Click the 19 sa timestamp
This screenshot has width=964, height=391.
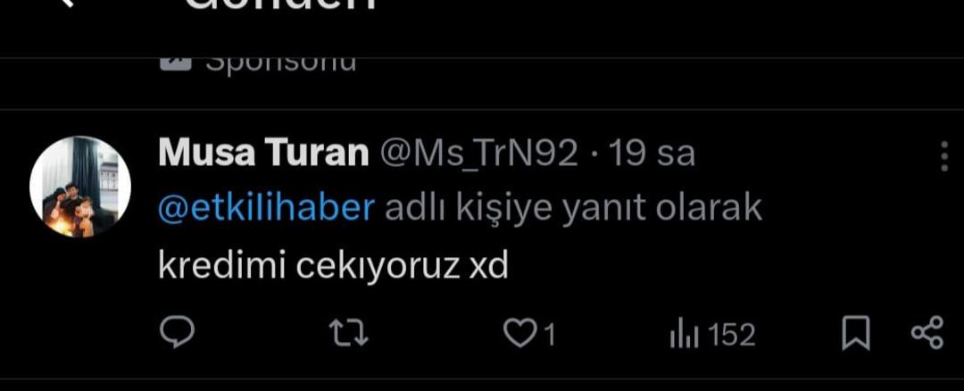[x=651, y=154]
